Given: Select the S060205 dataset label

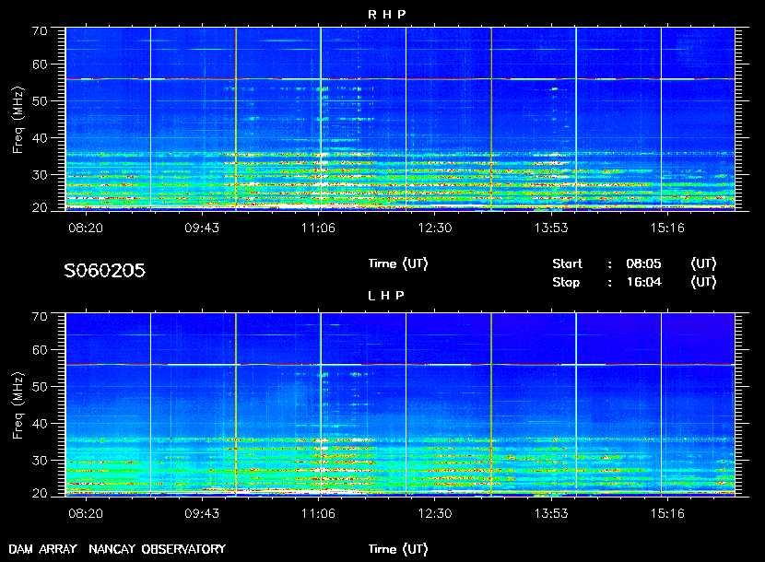Looking at the screenshot, I should (x=104, y=271).
